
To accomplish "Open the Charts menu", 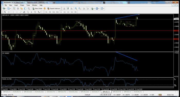I will click(x=22, y=5).
